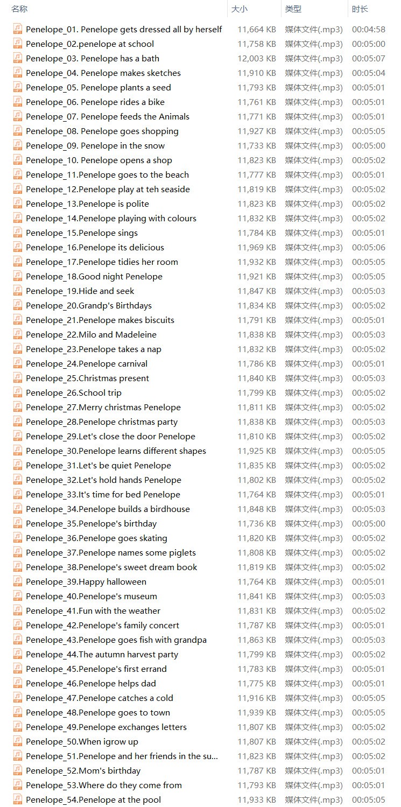Select file type cell of Penelope_35's birthday
401x807 pixels.
point(314,524)
